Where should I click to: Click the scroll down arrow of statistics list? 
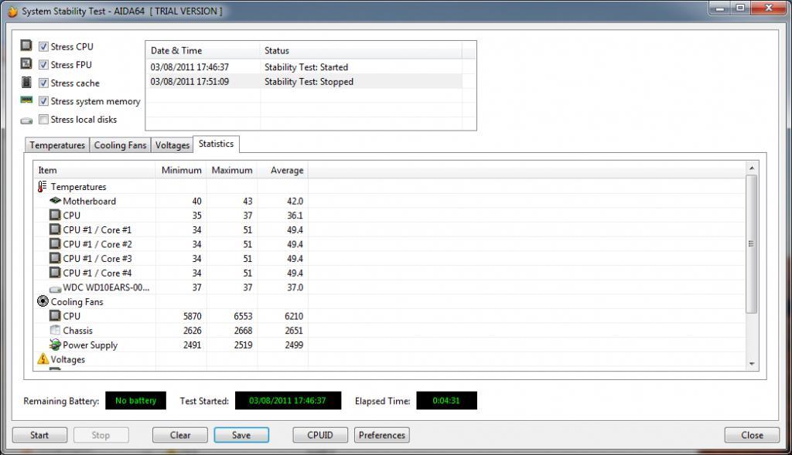pyautogui.click(x=752, y=364)
